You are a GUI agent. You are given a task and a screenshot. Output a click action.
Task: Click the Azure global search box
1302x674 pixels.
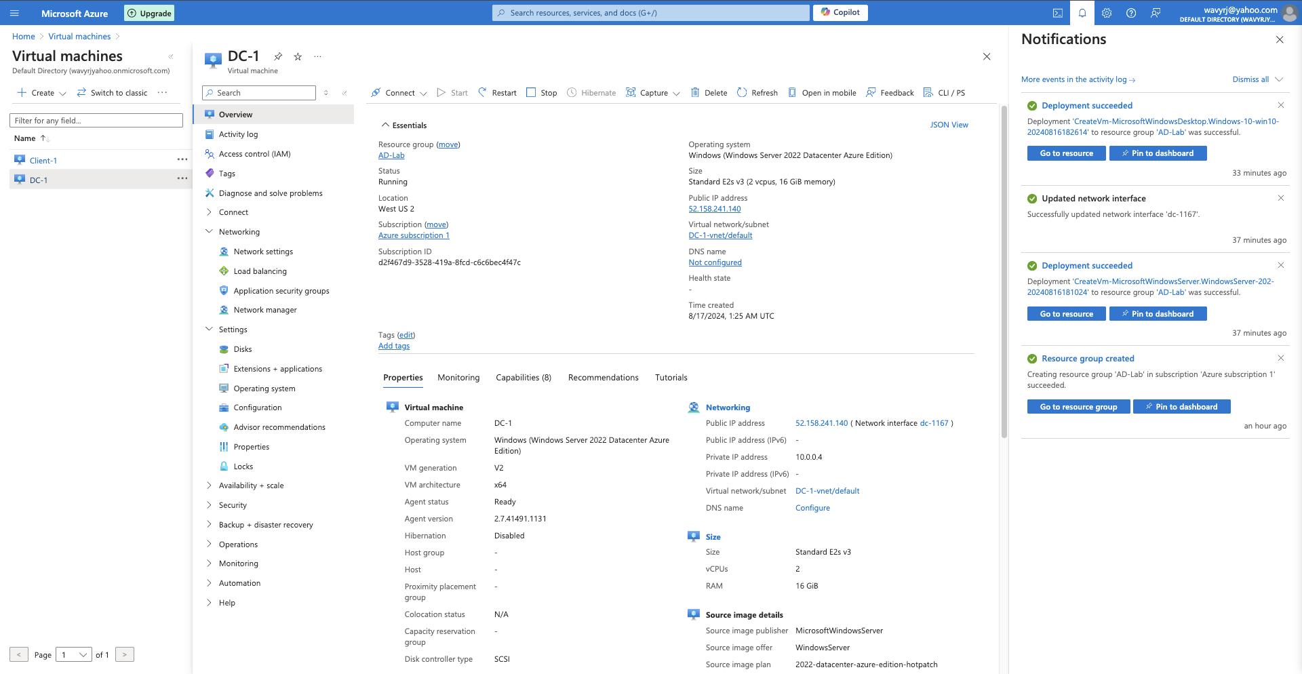pyautogui.click(x=650, y=13)
